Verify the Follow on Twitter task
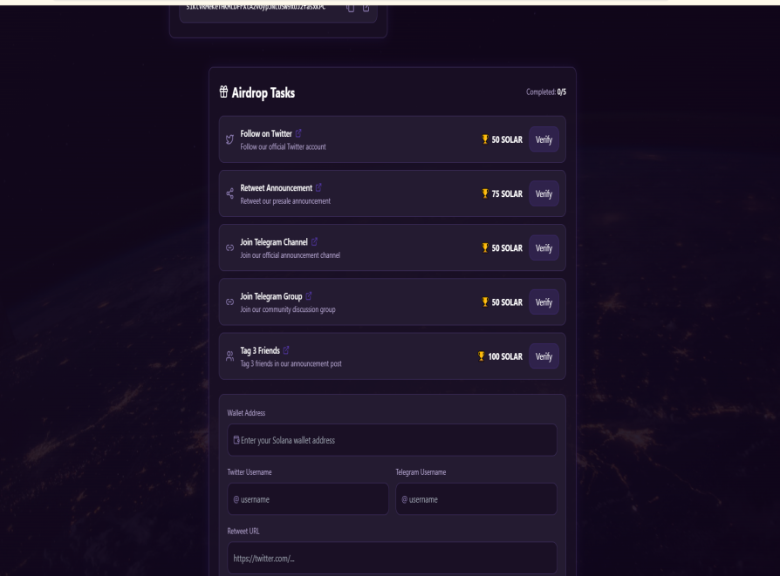Image resolution: width=780 pixels, height=576 pixels. coord(544,139)
